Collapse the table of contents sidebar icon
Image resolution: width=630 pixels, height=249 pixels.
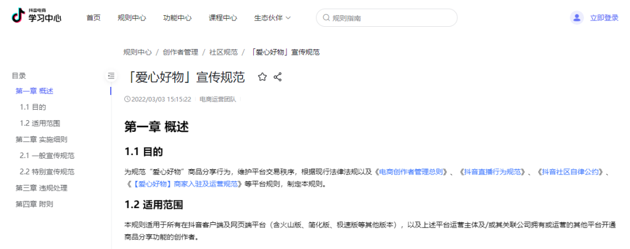[x=111, y=75]
